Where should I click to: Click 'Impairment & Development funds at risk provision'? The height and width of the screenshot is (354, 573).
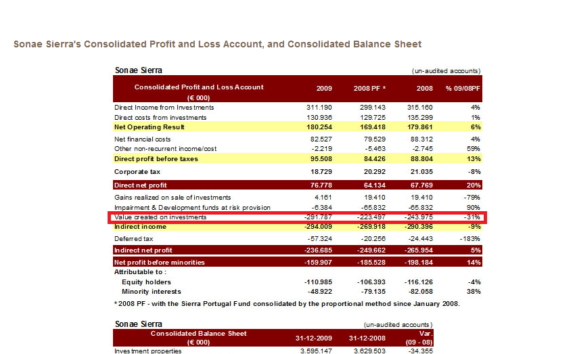[192, 207]
